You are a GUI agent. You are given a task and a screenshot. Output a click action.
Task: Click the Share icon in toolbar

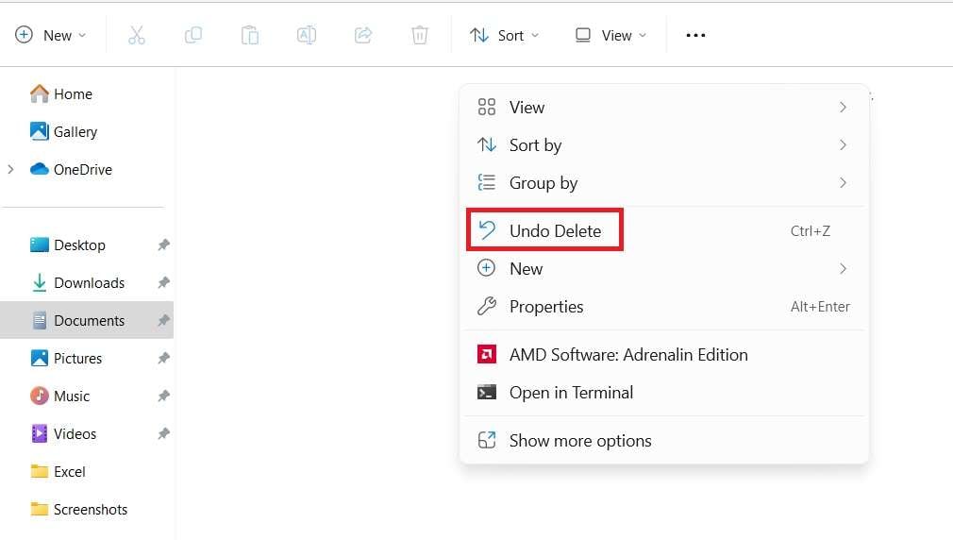pyautogui.click(x=363, y=35)
